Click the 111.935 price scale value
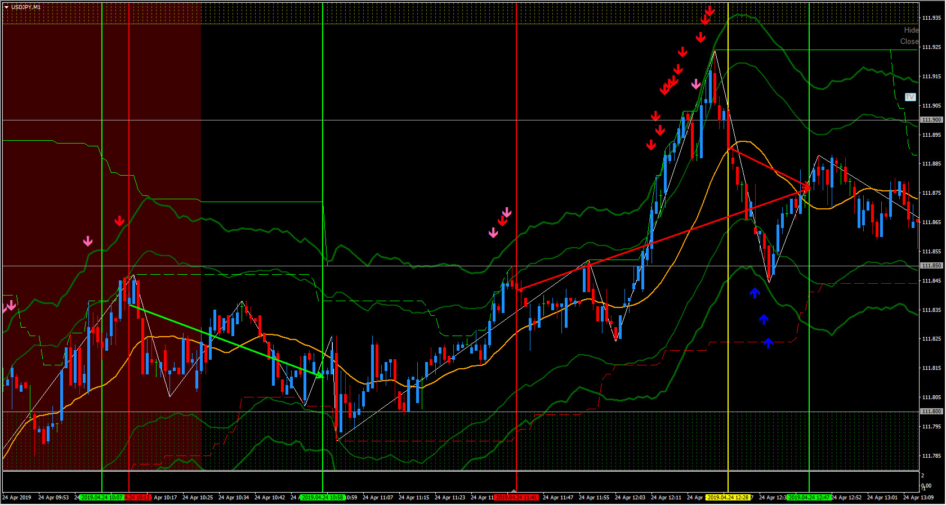 pos(931,18)
